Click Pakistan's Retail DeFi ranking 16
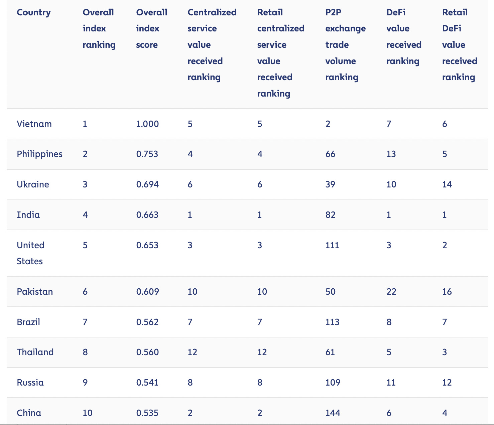 point(447,292)
